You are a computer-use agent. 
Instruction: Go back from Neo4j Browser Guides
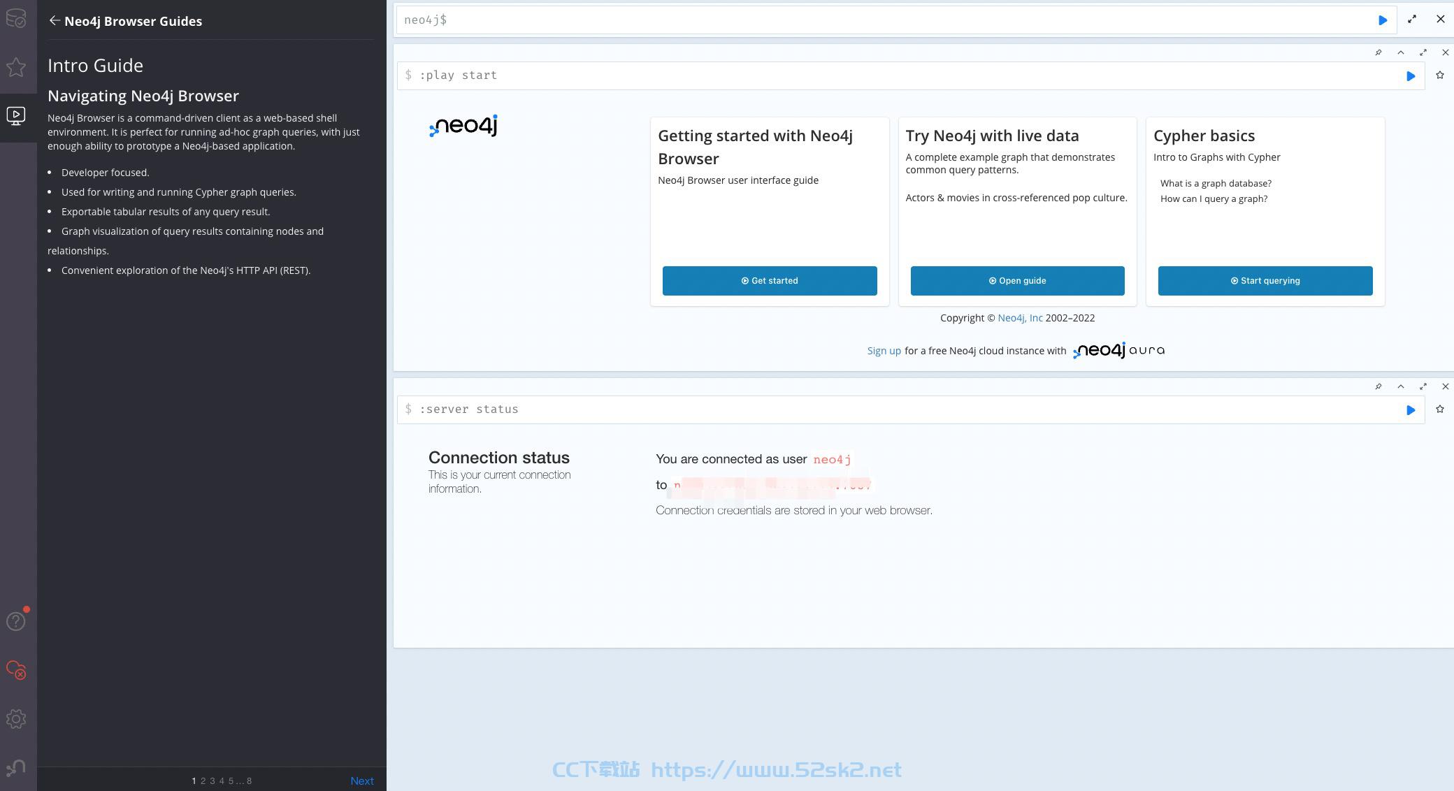(x=55, y=21)
